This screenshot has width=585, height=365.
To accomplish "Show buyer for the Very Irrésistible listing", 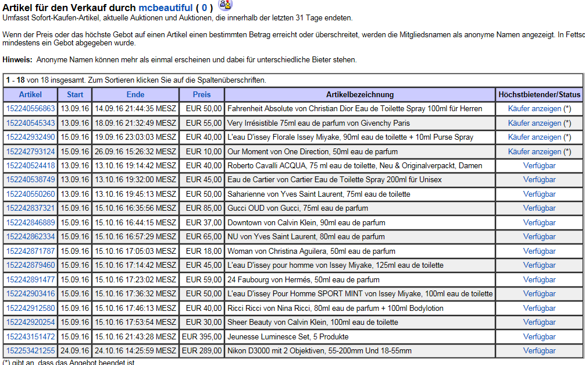I will tap(534, 123).
